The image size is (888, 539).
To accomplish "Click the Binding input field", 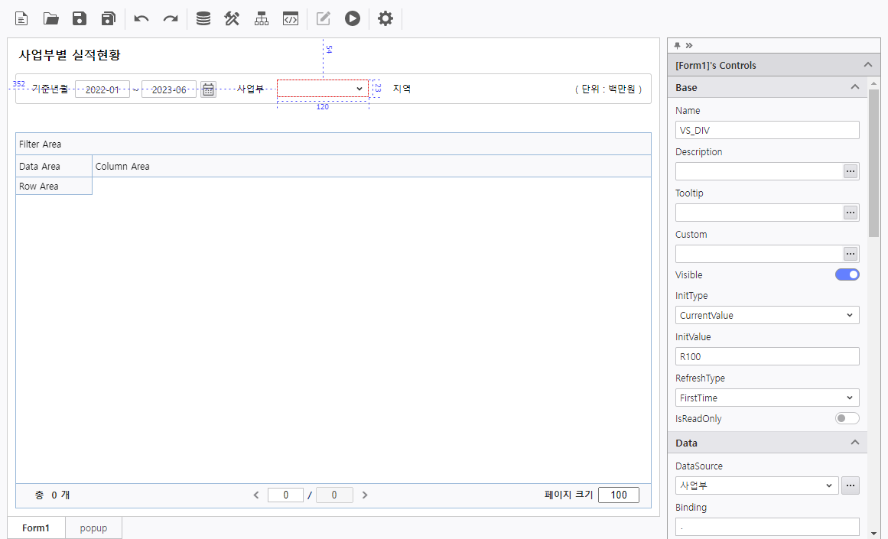I will click(x=767, y=527).
